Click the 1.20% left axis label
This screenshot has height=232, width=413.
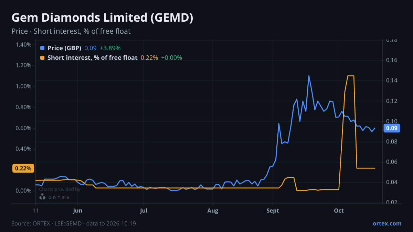(23, 65)
